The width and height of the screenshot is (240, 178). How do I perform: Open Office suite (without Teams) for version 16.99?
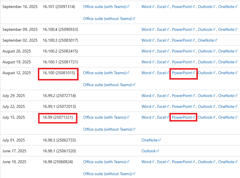click(109, 130)
